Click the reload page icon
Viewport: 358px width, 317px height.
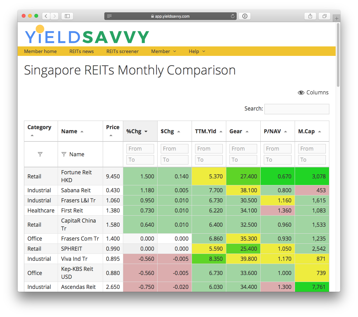[x=233, y=16]
